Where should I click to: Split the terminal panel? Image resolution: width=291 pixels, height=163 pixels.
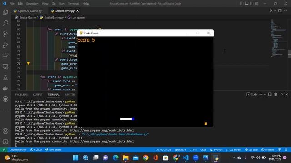coord(270,94)
